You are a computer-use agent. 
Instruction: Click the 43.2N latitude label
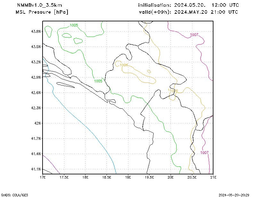(x=36, y=62)
